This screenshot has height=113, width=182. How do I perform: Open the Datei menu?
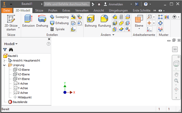(7, 11)
